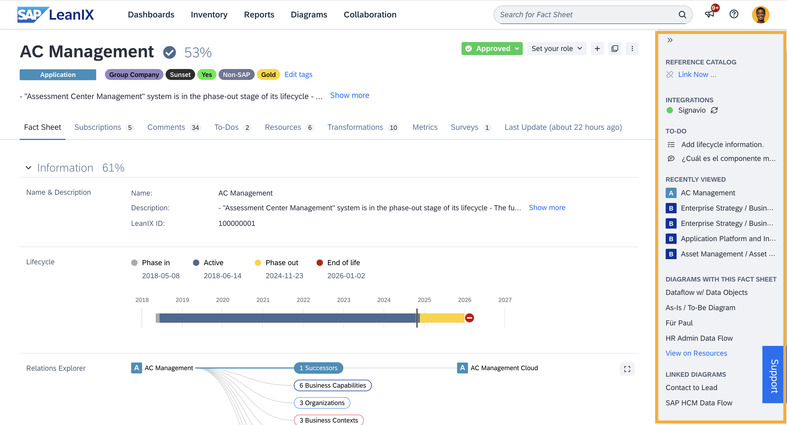Viewport: 787px width, 425px height.
Task: Select the Fact Sheet tab
Action: point(42,127)
